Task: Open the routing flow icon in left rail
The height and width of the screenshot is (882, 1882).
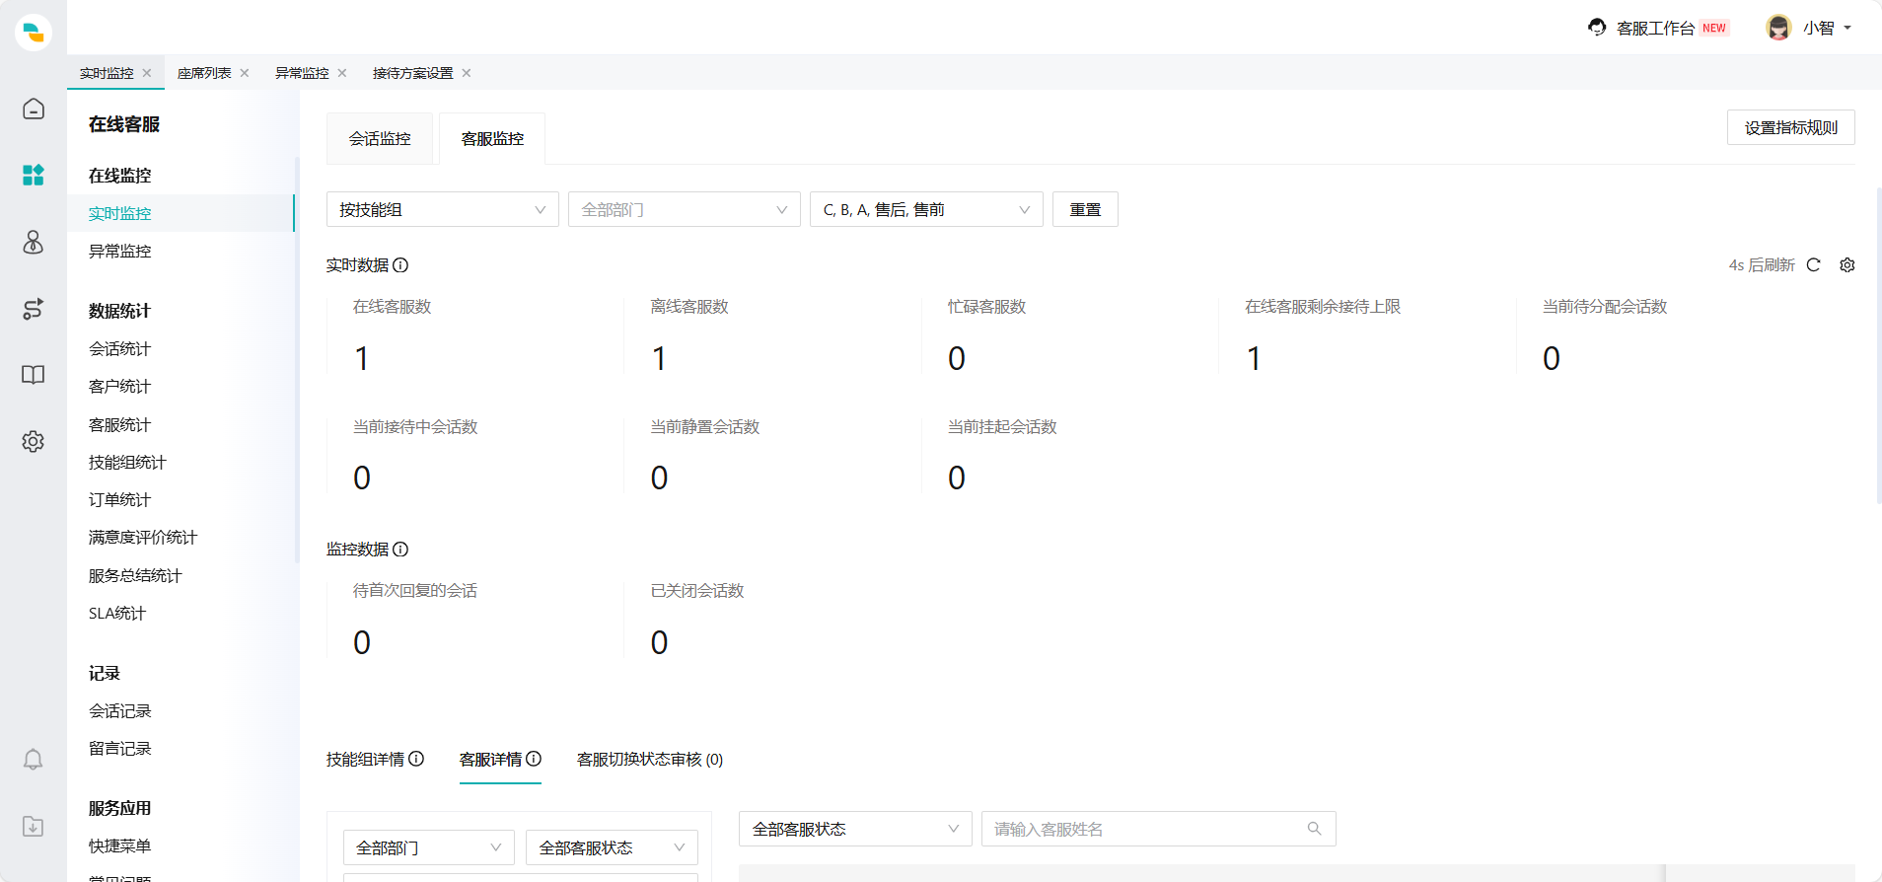Action: 34,309
